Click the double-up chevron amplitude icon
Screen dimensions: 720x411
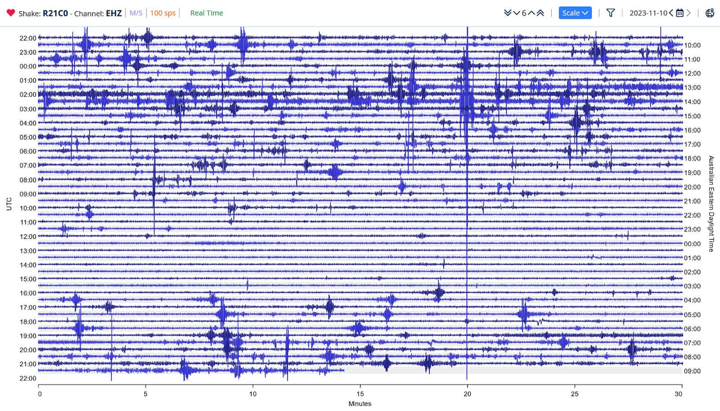coord(540,13)
